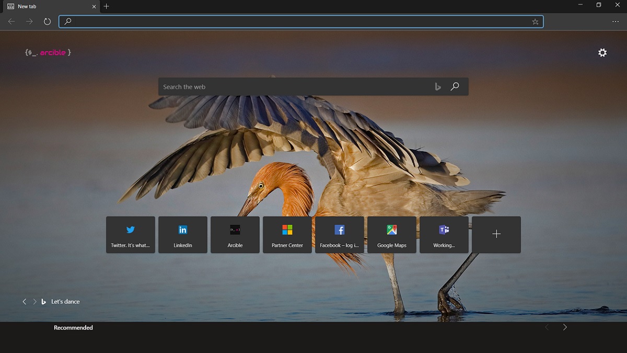
Task: Open page settings gear icon
Action: [x=602, y=52]
